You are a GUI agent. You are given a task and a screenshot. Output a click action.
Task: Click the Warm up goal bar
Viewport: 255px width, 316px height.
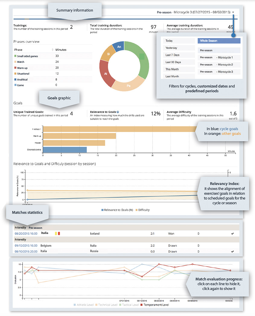coord(79,136)
